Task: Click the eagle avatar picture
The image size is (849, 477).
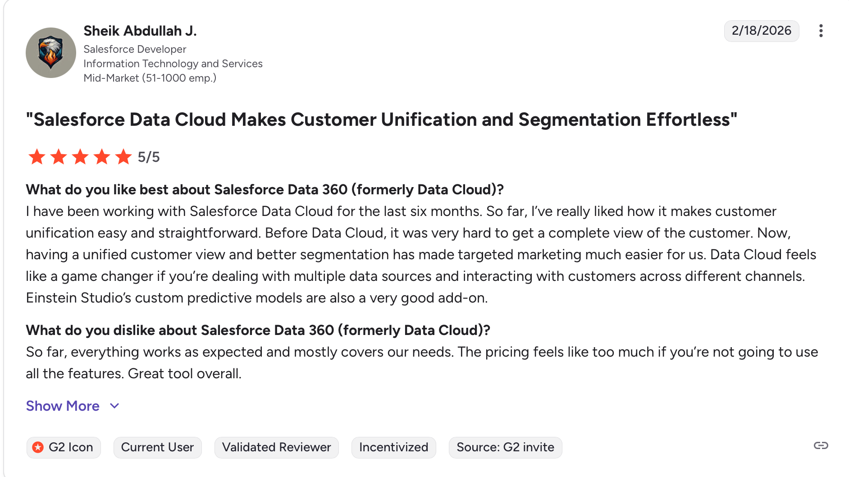Action: [51, 53]
